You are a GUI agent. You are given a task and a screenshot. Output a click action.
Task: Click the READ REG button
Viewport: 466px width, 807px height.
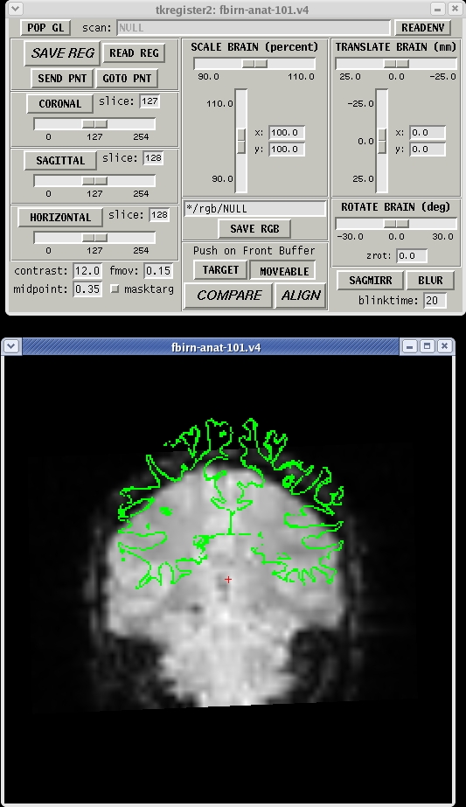134,52
